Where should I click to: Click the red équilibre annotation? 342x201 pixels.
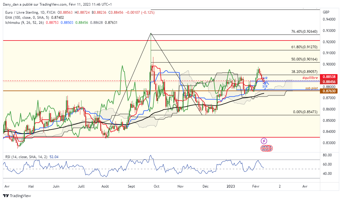310,78
